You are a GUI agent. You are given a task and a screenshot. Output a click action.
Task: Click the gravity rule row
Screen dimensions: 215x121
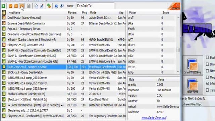[x=154, y=85]
